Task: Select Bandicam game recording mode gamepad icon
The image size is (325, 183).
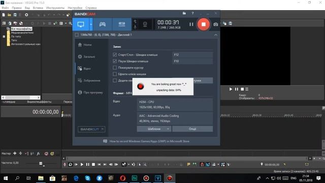Action: [x=103, y=24]
